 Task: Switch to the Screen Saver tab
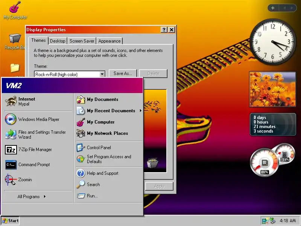82,41
